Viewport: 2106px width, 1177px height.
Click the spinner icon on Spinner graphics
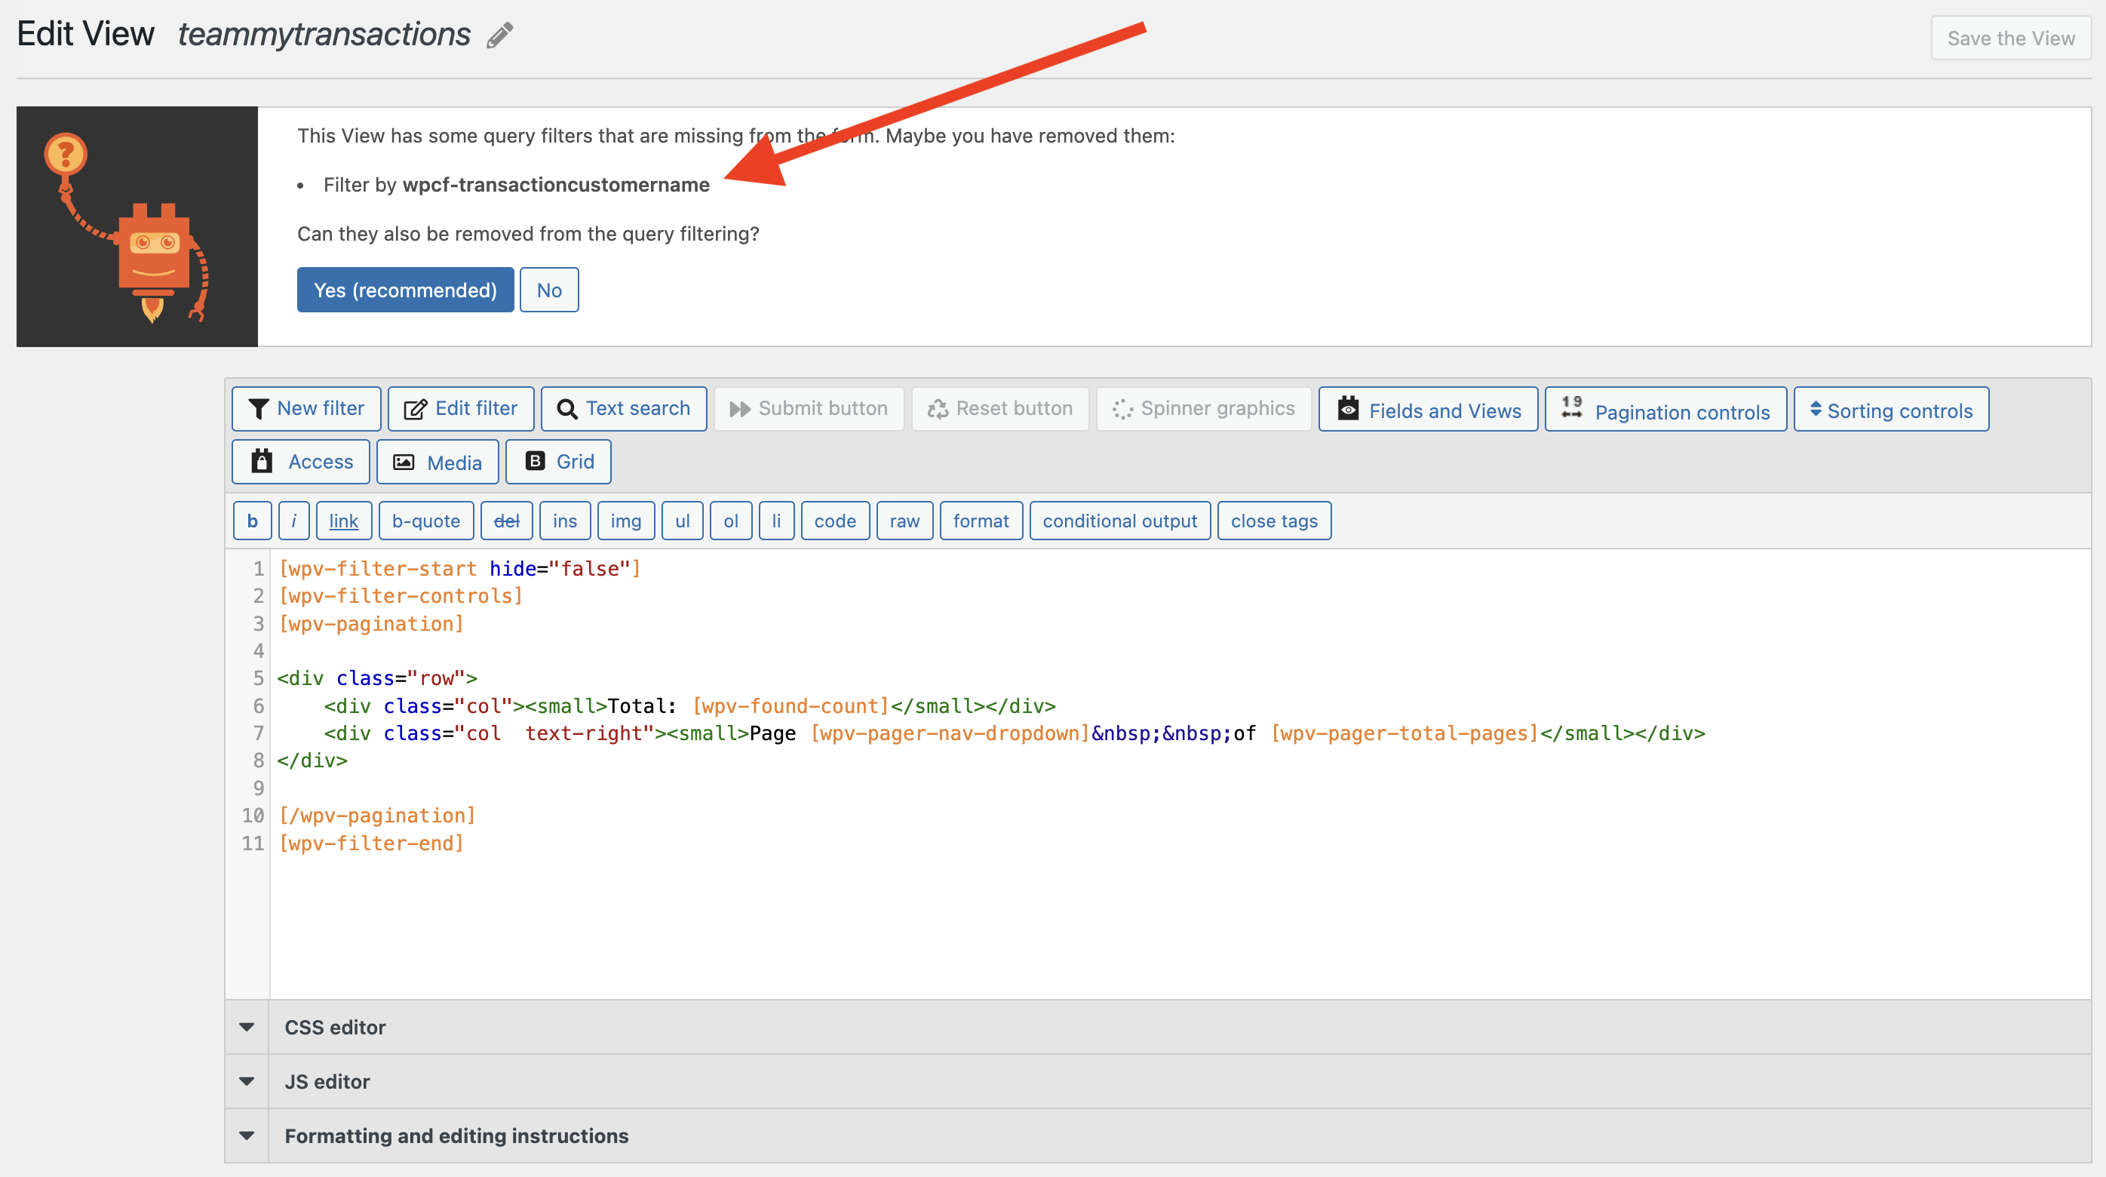(x=1122, y=409)
